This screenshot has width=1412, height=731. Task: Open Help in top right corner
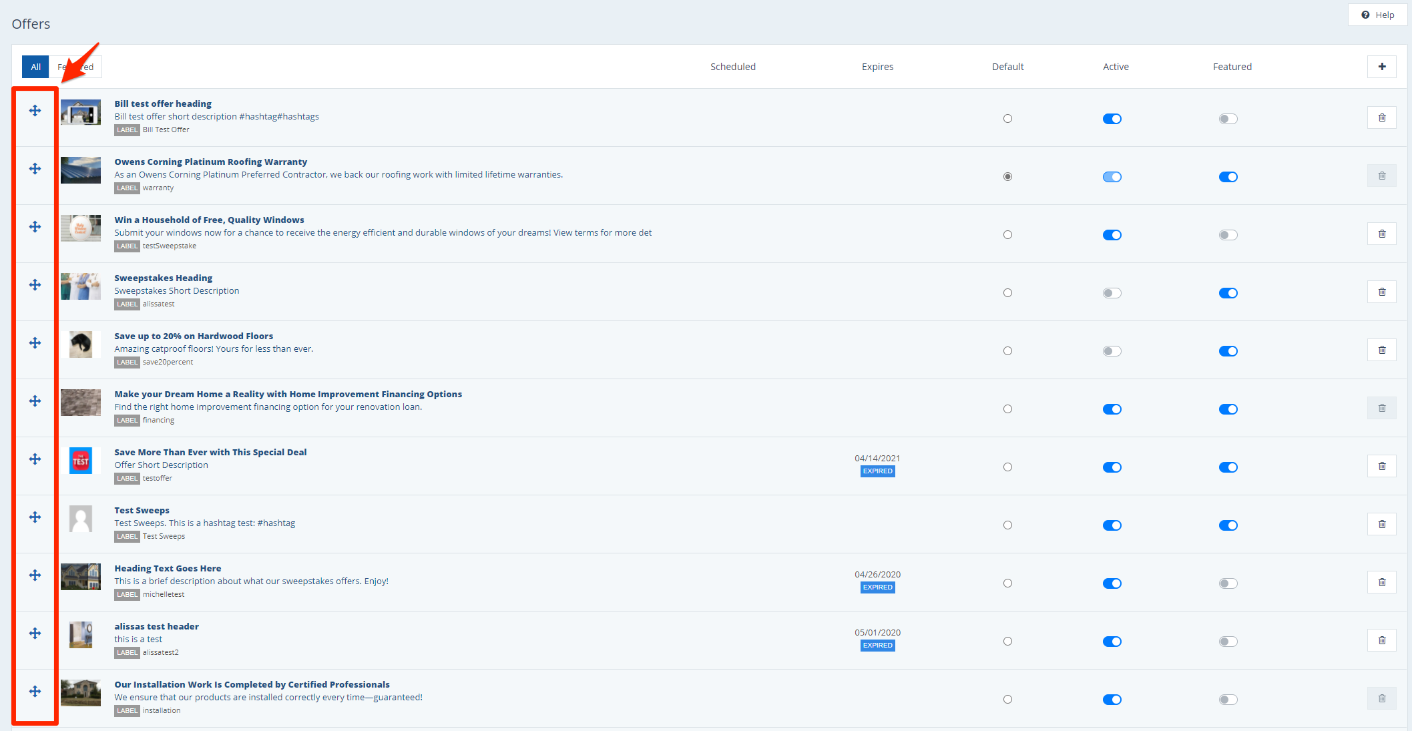tap(1378, 15)
